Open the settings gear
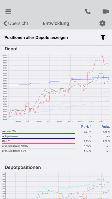Viewport: 112px width, 199px height. pyautogui.click(x=102, y=23)
